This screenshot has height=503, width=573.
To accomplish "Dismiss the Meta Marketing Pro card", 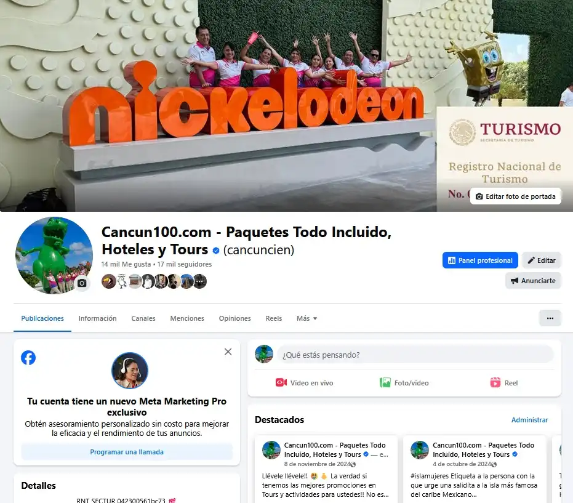I will click(x=228, y=352).
